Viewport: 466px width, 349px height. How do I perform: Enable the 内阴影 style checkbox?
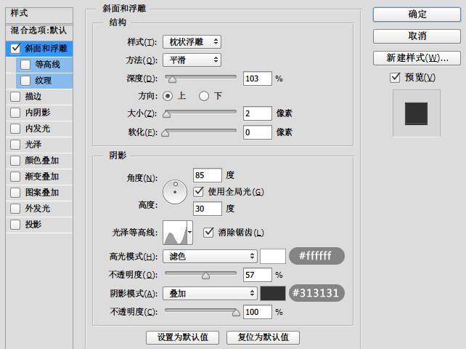click(15, 113)
